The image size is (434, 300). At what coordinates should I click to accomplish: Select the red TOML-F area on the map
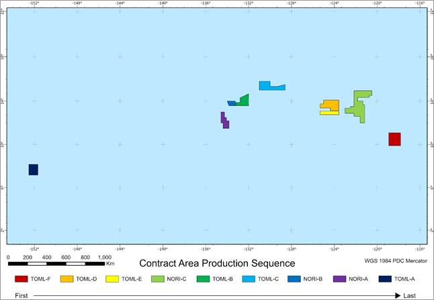tap(394, 139)
